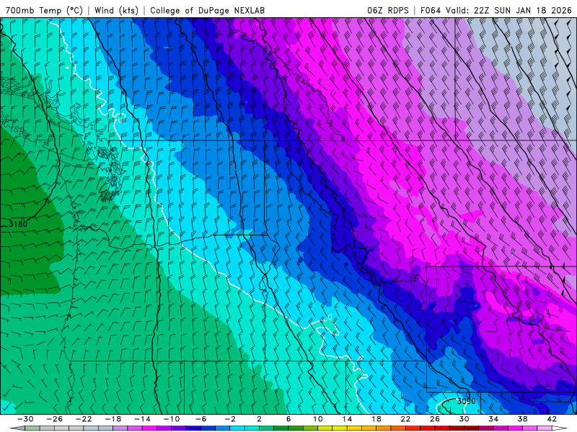Click the positive 14 value on temperature scale
577x432 pixels.
347,419
